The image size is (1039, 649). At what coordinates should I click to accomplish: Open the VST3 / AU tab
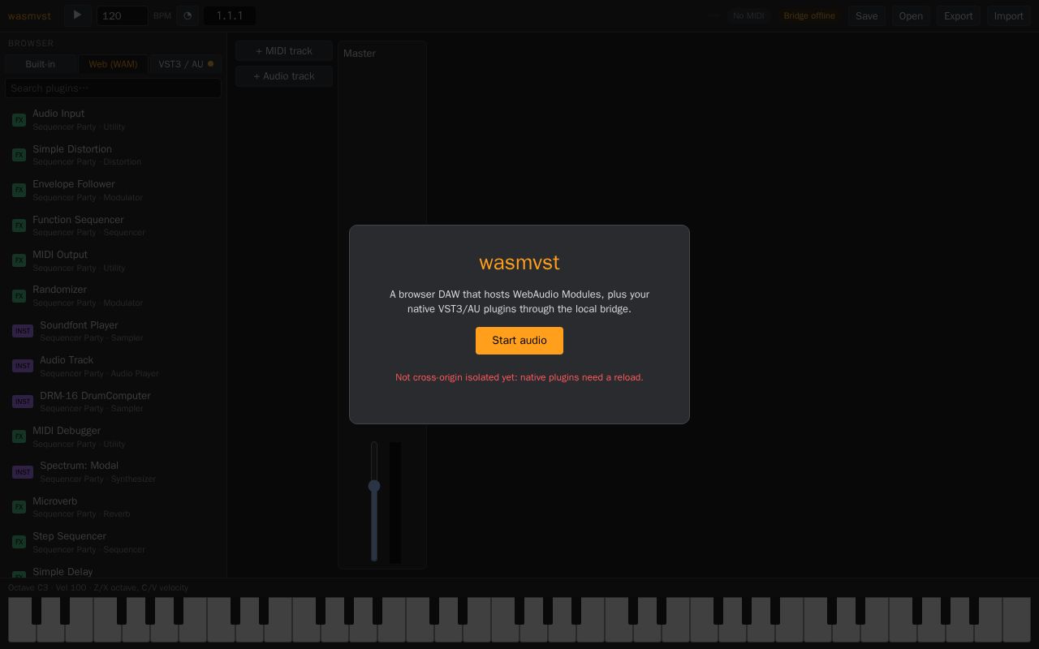tap(186, 64)
